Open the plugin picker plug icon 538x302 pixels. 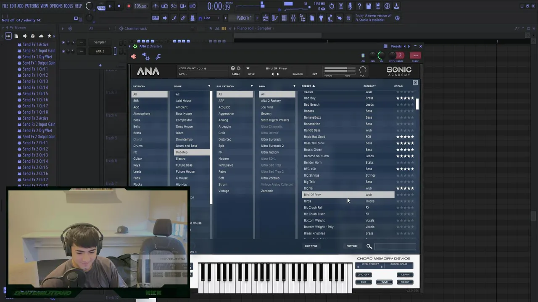click(321, 18)
